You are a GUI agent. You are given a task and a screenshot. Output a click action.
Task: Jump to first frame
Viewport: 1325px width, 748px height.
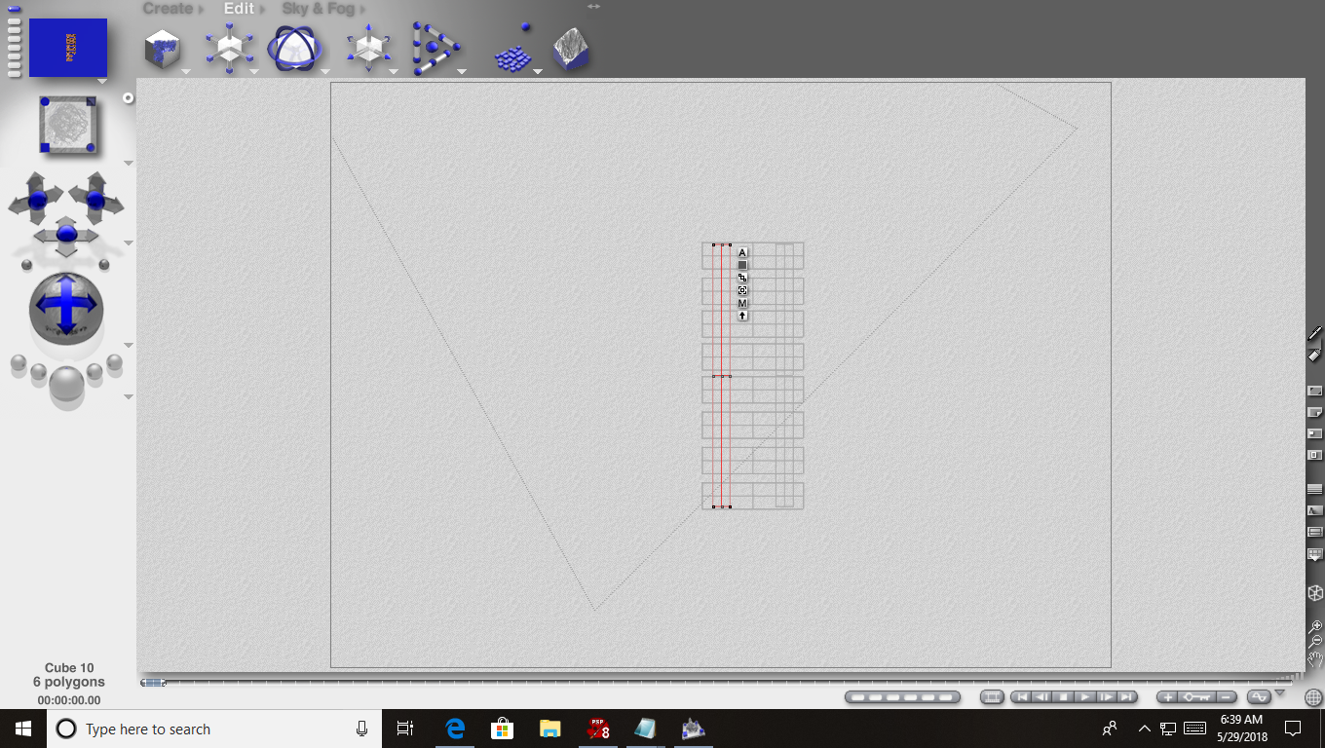pos(1022,697)
